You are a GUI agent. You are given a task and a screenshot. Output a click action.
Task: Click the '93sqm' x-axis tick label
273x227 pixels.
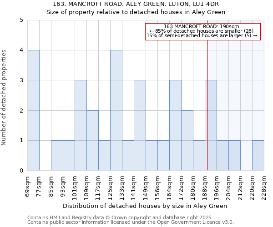63,187
